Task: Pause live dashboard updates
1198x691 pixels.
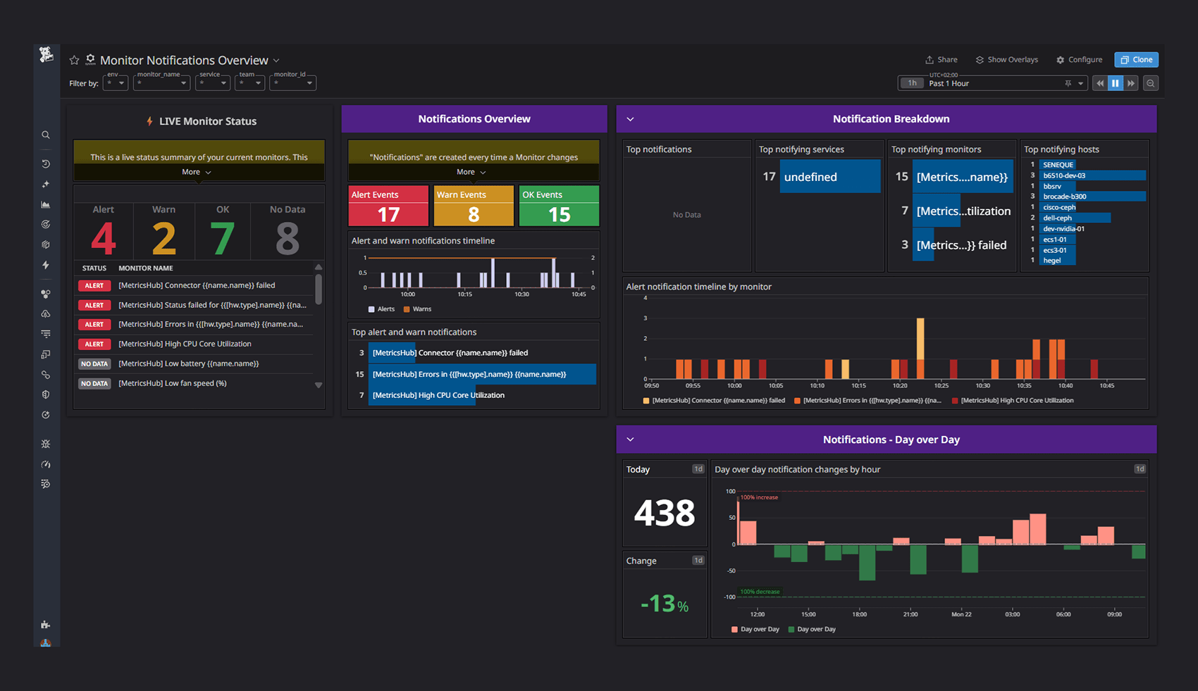Action: pyautogui.click(x=1115, y=83)
